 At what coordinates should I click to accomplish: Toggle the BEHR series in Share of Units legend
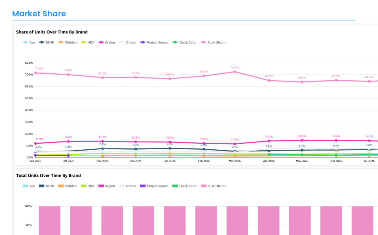46,43
